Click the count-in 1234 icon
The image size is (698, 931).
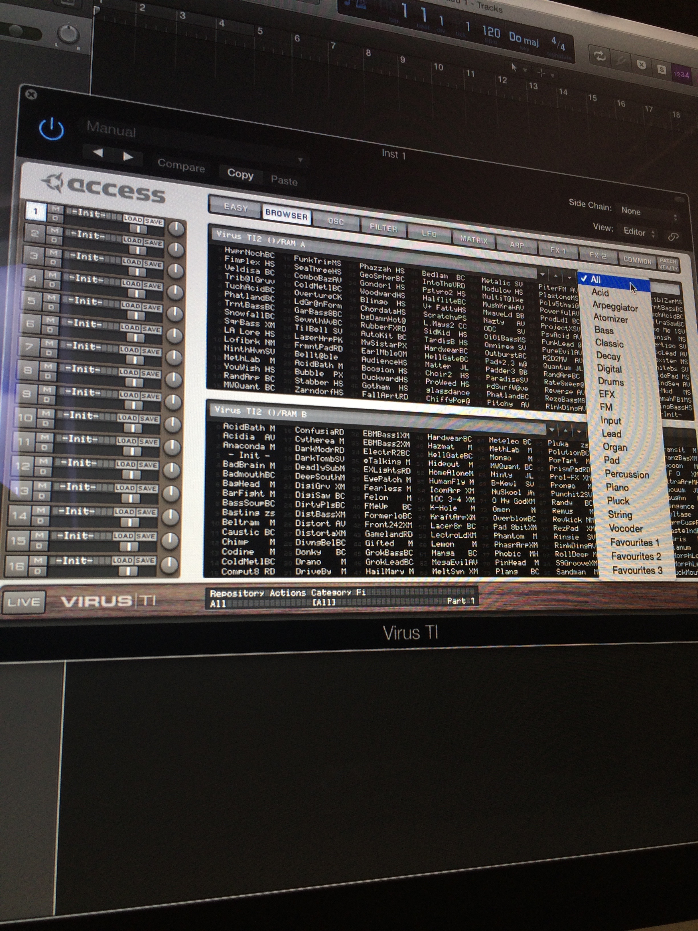click(x=681, y=75)
